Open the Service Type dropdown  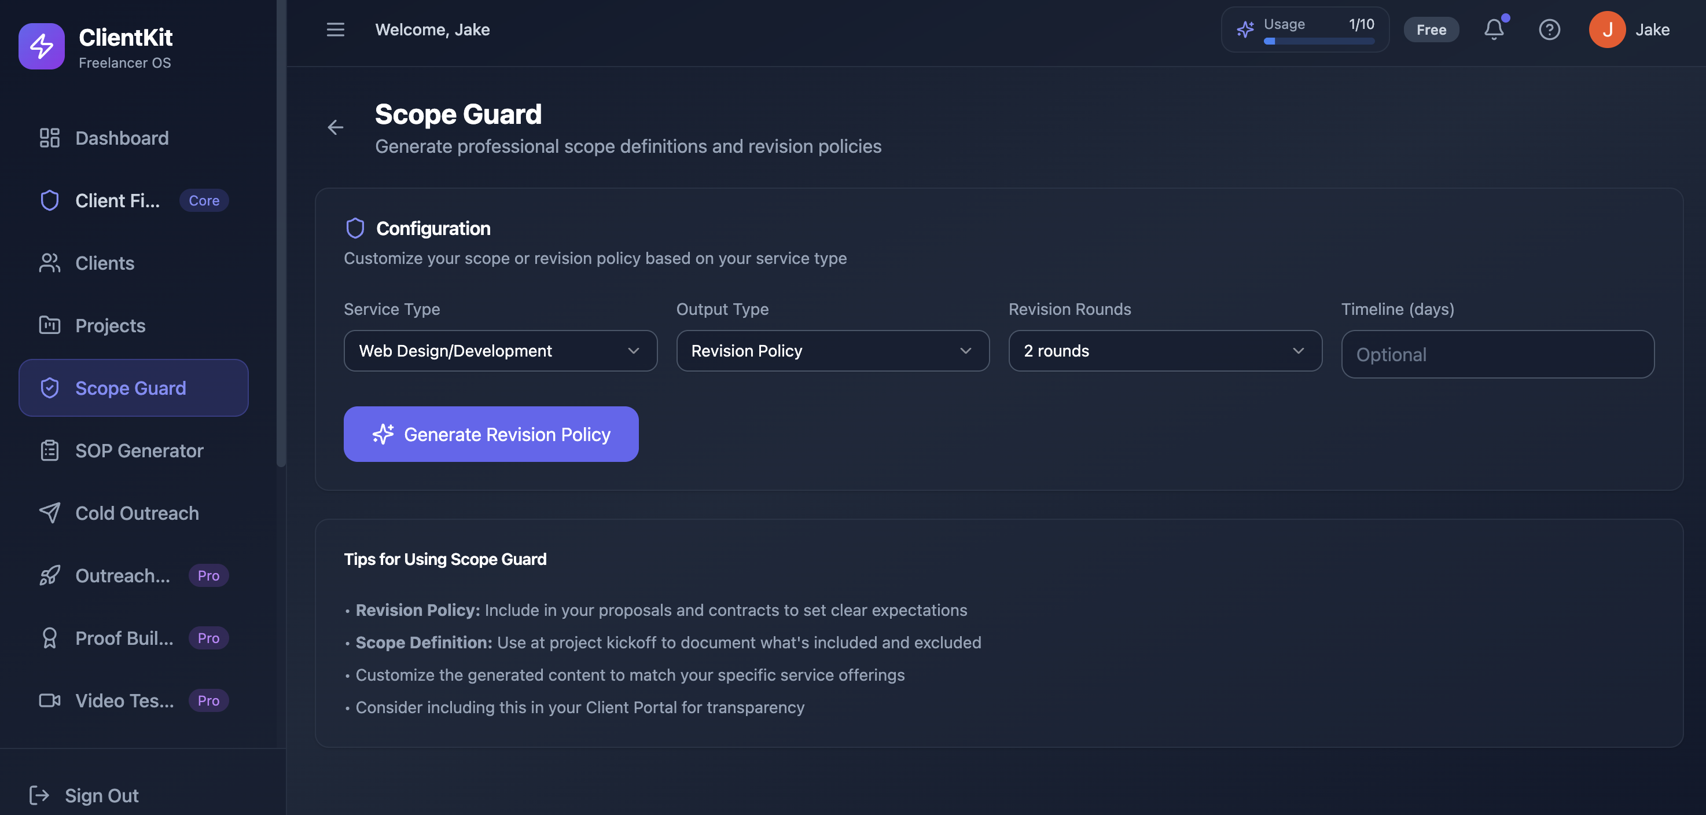point(500,351)
